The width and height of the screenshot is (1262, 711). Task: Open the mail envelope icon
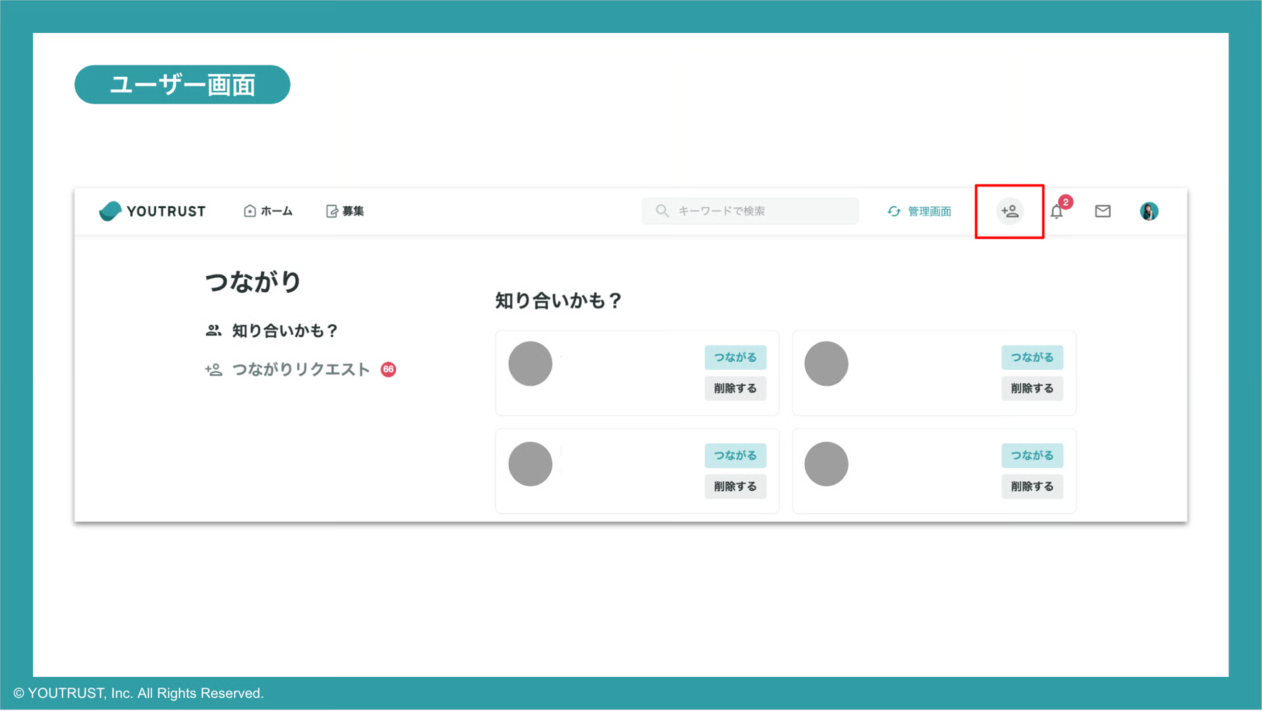1103,211
